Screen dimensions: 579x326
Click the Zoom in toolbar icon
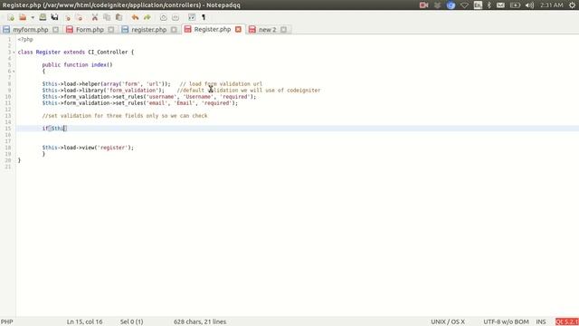(x=163, y=17)
